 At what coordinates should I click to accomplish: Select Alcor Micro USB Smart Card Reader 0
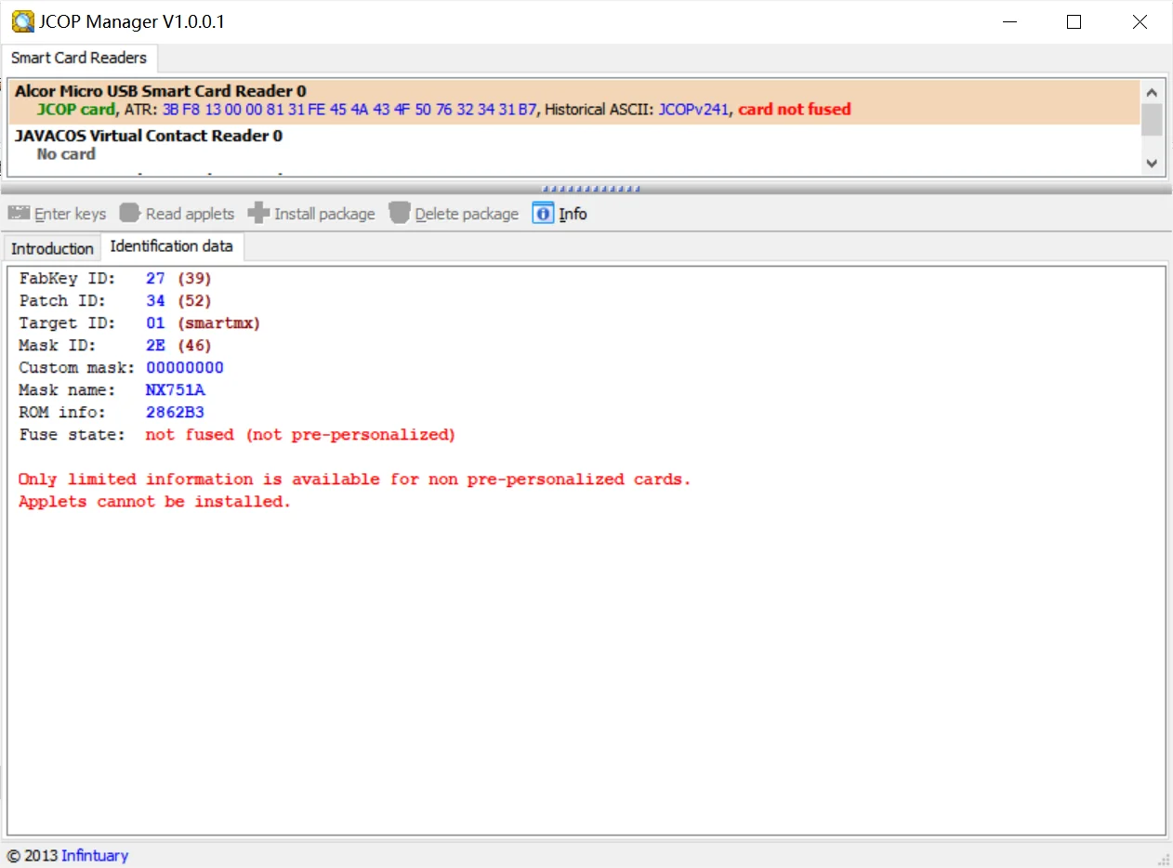[160, 91]
